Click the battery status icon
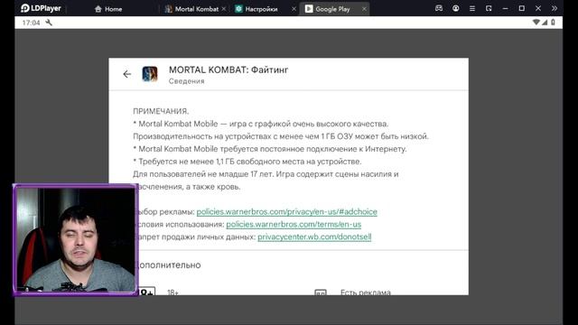This screenshot has width=578, height=325. coord(553,23)
